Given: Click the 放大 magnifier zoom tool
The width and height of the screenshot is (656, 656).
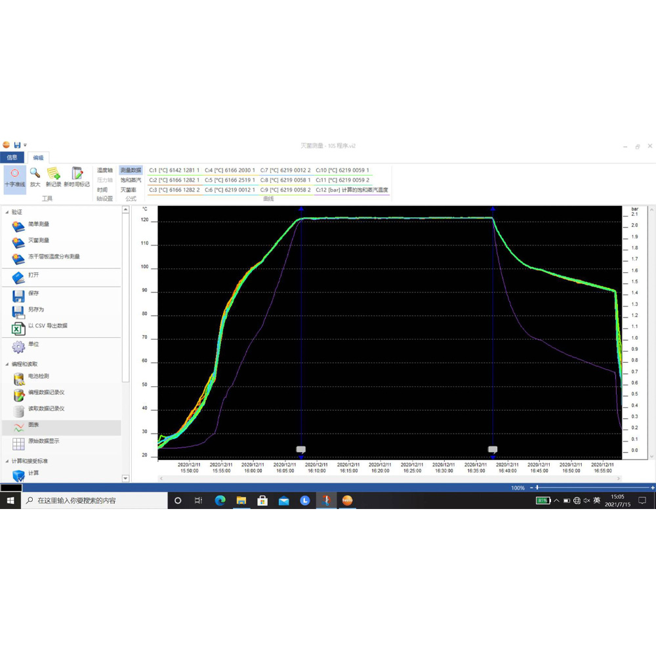Looking at the screenshot, I should coord(35,176).
